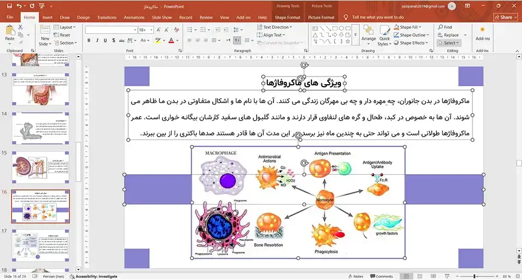Open Section dropdown
This screenshot has width=522, height=280.
(66, 43)
